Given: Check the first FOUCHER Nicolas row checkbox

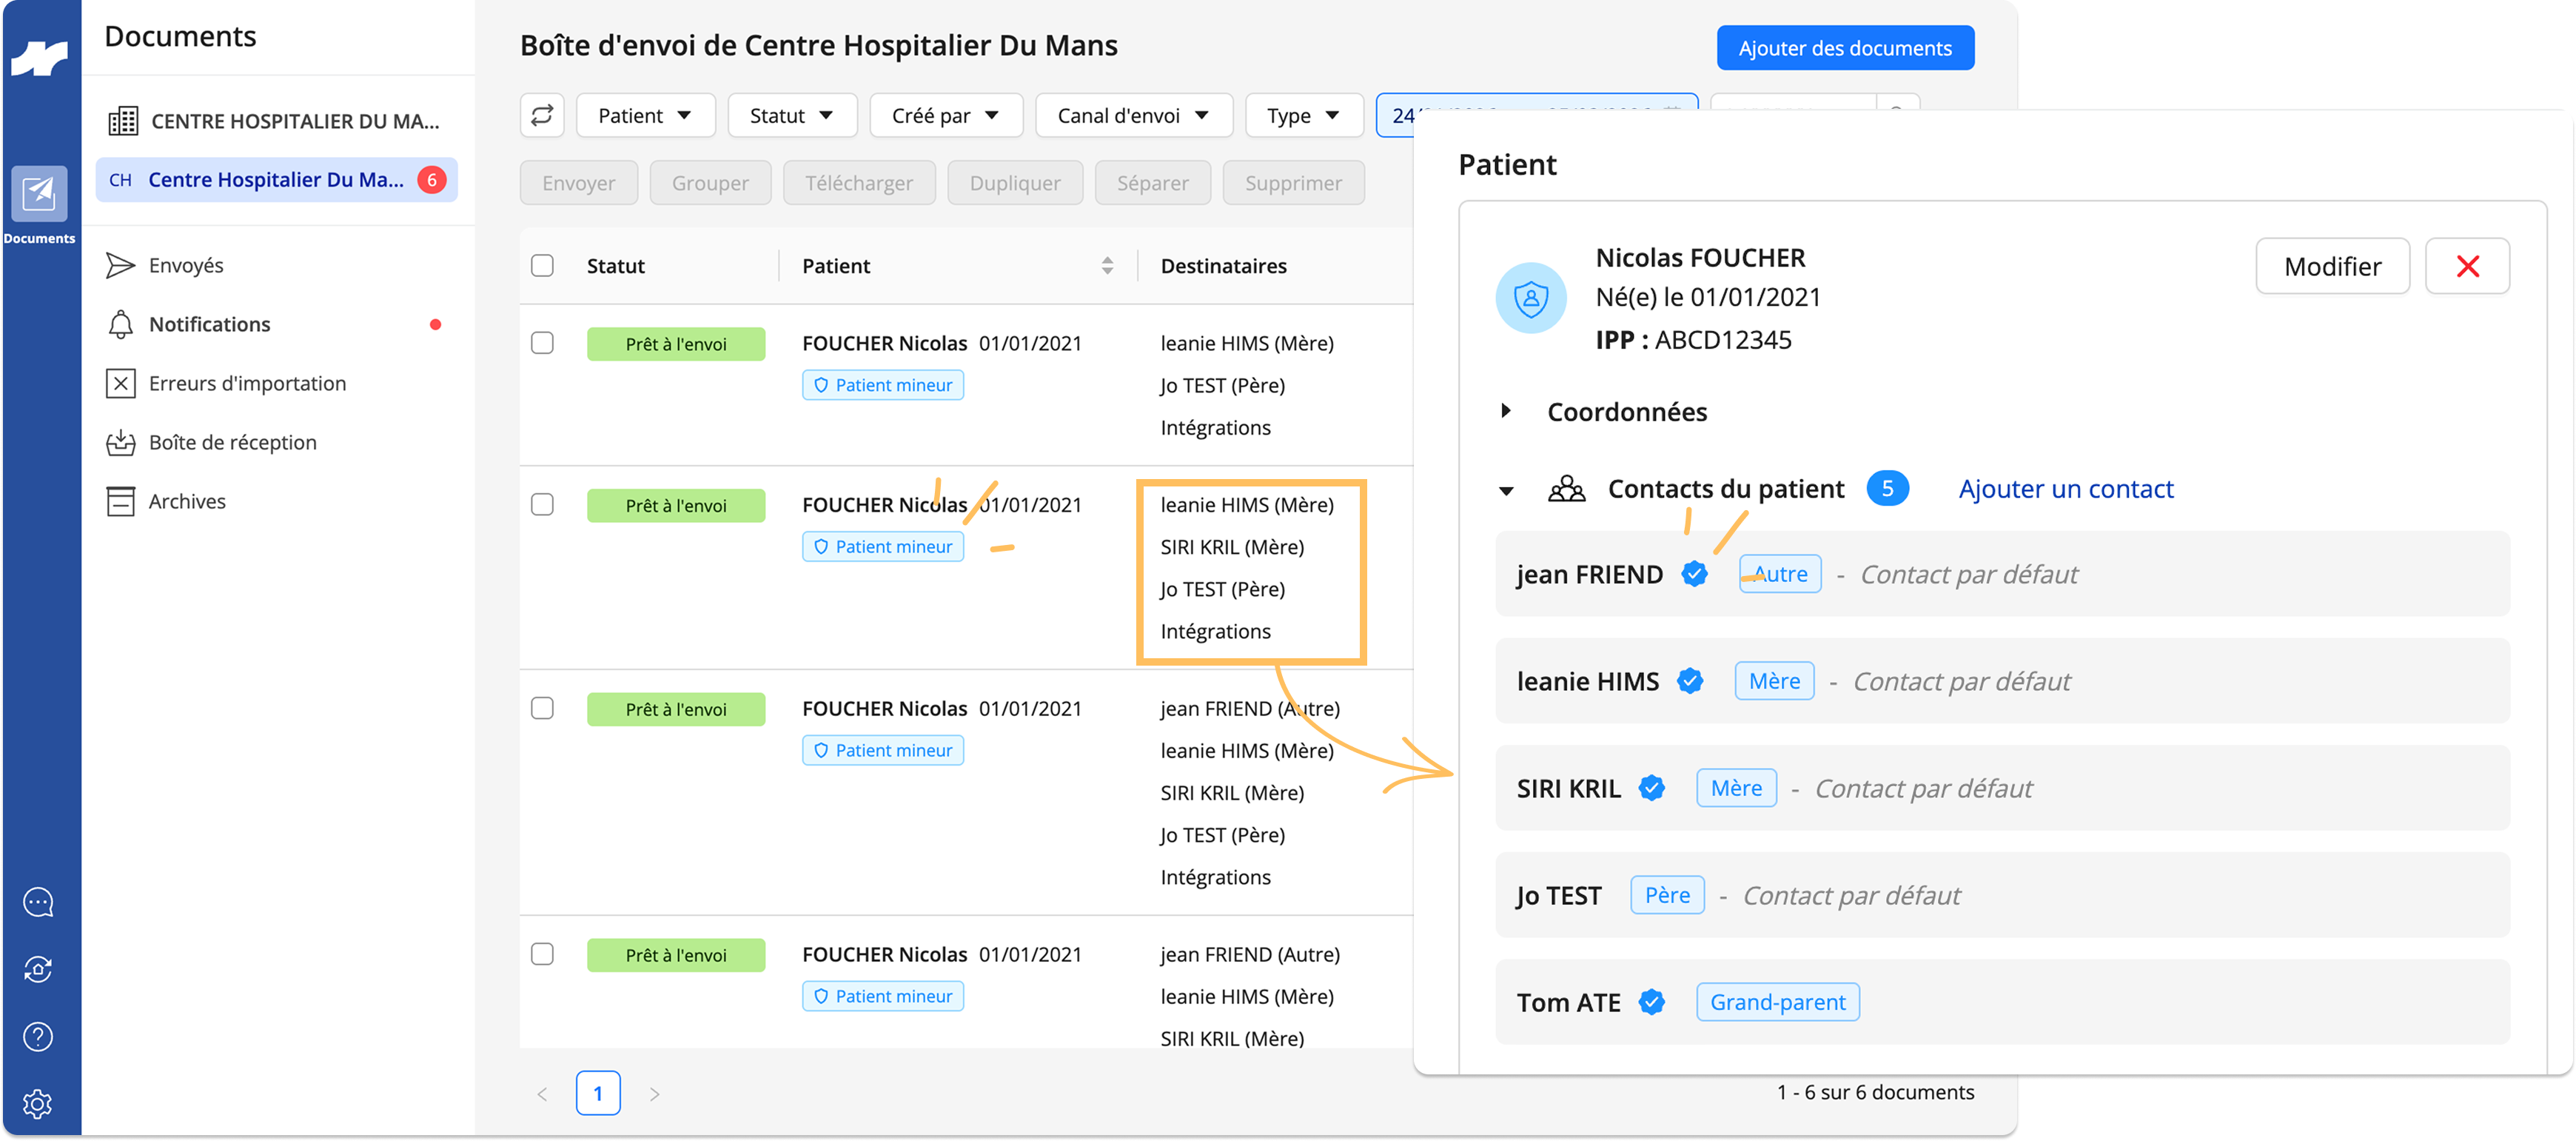Looking at the screenshot, I should pyautogui.click(x=542, y=343).
